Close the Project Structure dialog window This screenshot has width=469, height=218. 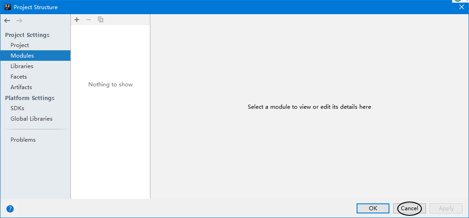click(x=461, y=7)
